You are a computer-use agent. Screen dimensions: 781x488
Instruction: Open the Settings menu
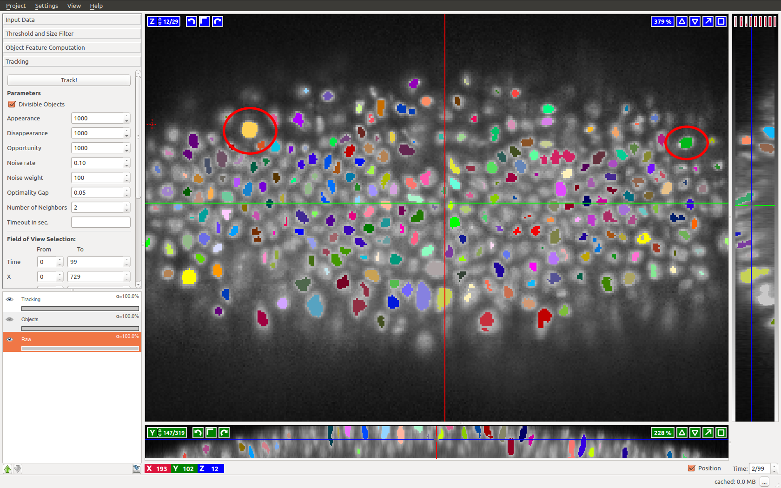46,6
